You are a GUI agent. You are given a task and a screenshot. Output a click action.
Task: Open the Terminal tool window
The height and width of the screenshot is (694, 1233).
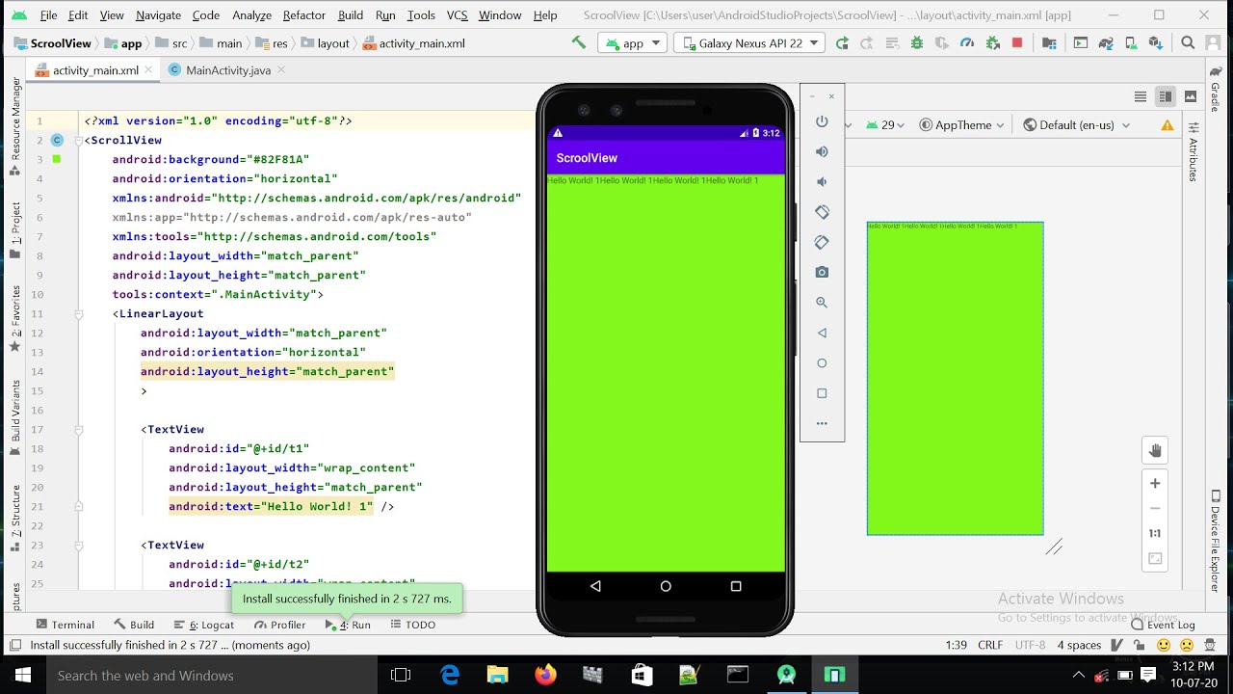pyautogui.click(x=65, y=625)
